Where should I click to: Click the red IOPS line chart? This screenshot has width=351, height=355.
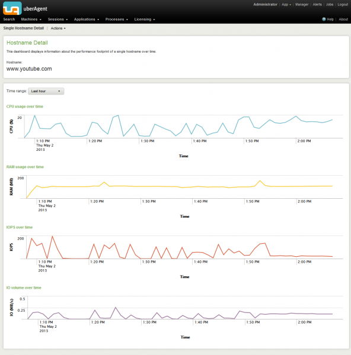pos(179,247)
